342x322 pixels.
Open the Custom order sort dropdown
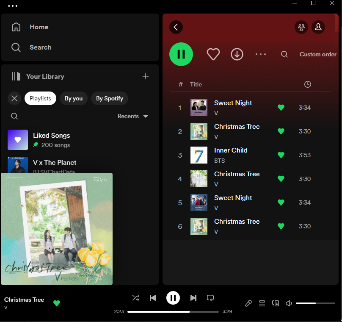click(318, 54)
